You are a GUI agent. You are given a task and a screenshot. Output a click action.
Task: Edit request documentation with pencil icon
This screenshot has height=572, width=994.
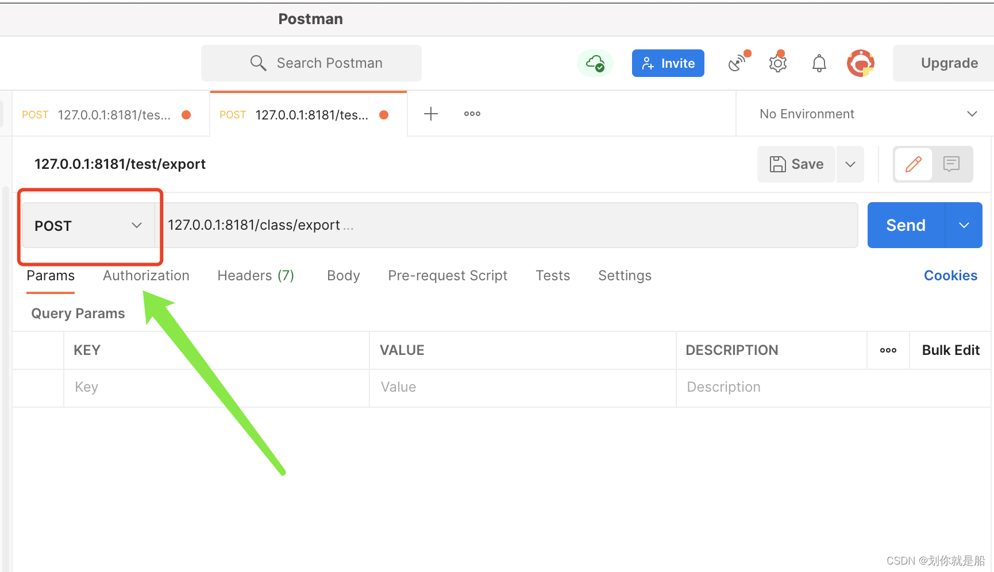(913, 164)
